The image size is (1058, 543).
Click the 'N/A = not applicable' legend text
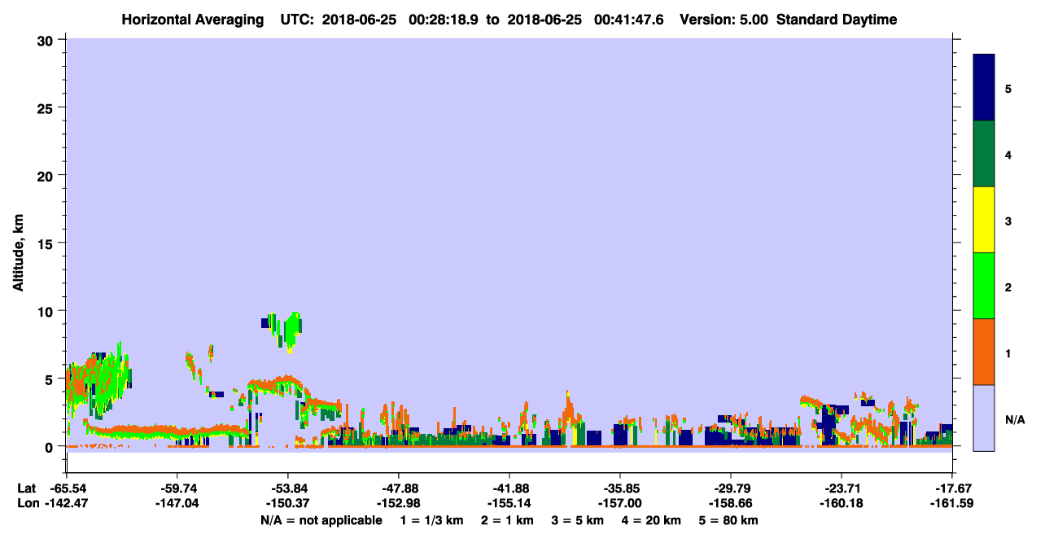(321, 520)
